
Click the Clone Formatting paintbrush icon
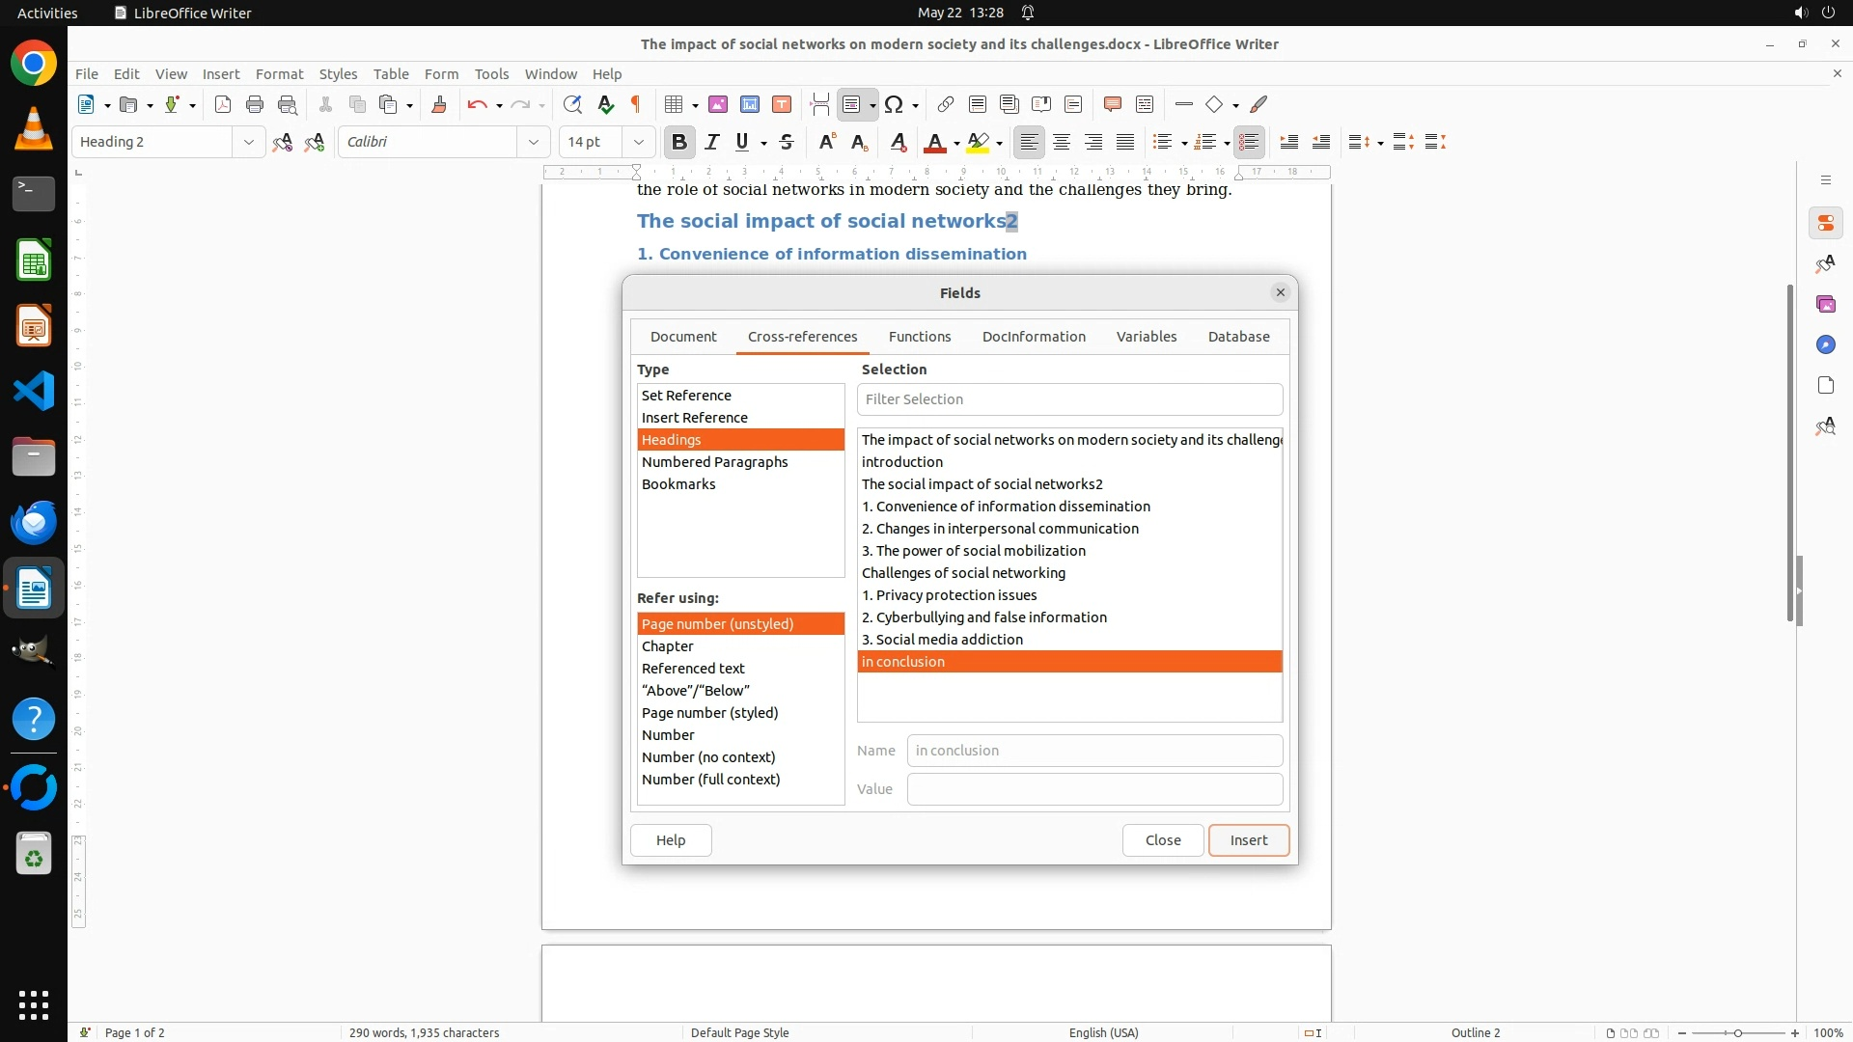tap(439, 104)
